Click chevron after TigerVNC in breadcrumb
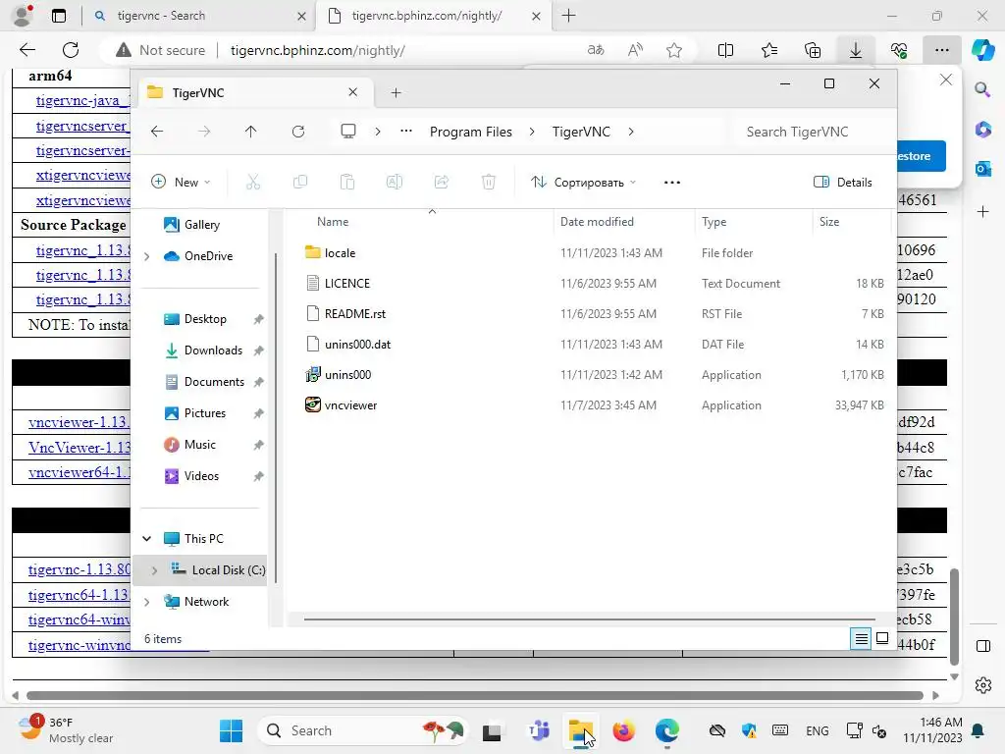 point(631,132)
